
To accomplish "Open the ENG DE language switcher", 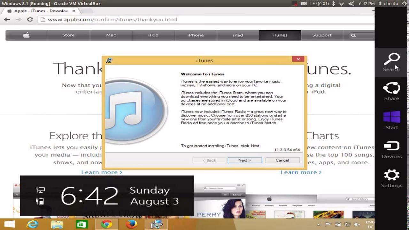I will 370,224.
